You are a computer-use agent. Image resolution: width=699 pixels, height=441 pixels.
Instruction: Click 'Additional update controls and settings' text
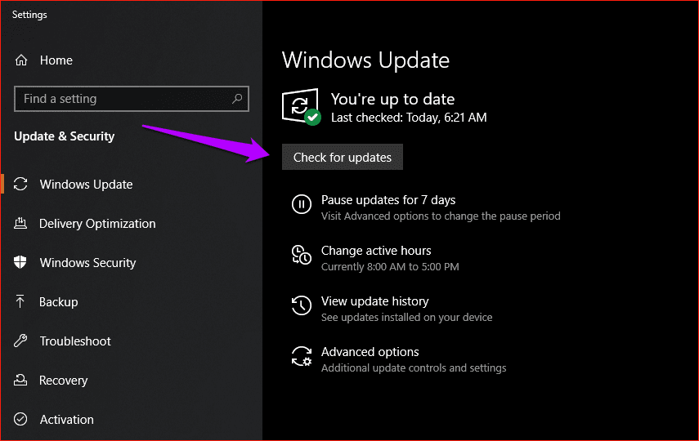pyautogui.click(x=414, y=368)
